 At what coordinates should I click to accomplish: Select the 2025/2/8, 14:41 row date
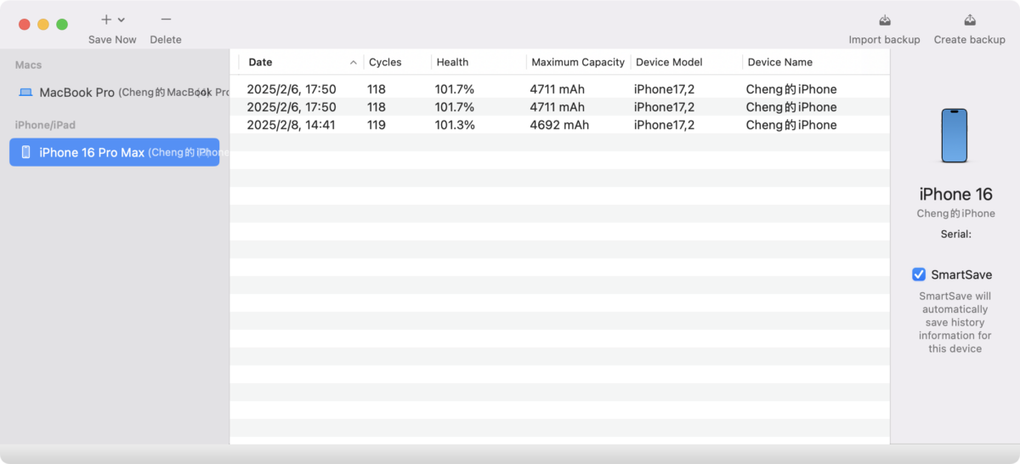click(x=292, y=125)
